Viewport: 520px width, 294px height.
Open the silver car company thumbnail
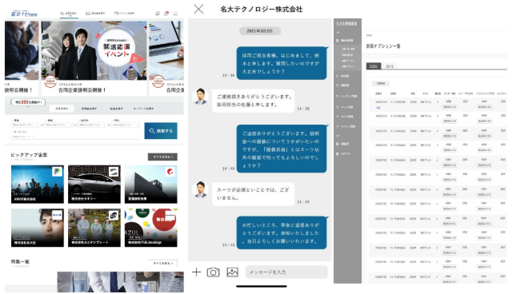(x=94, y=184)
